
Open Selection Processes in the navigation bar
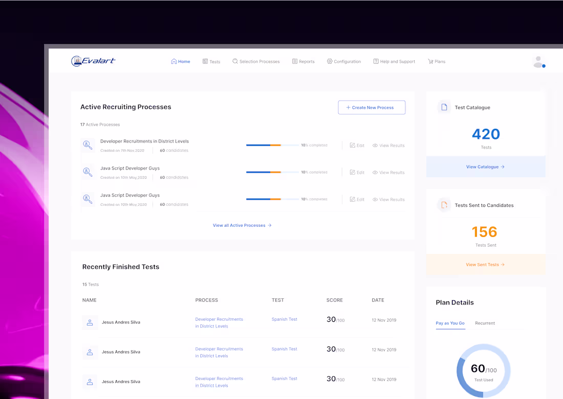(256, 61)
